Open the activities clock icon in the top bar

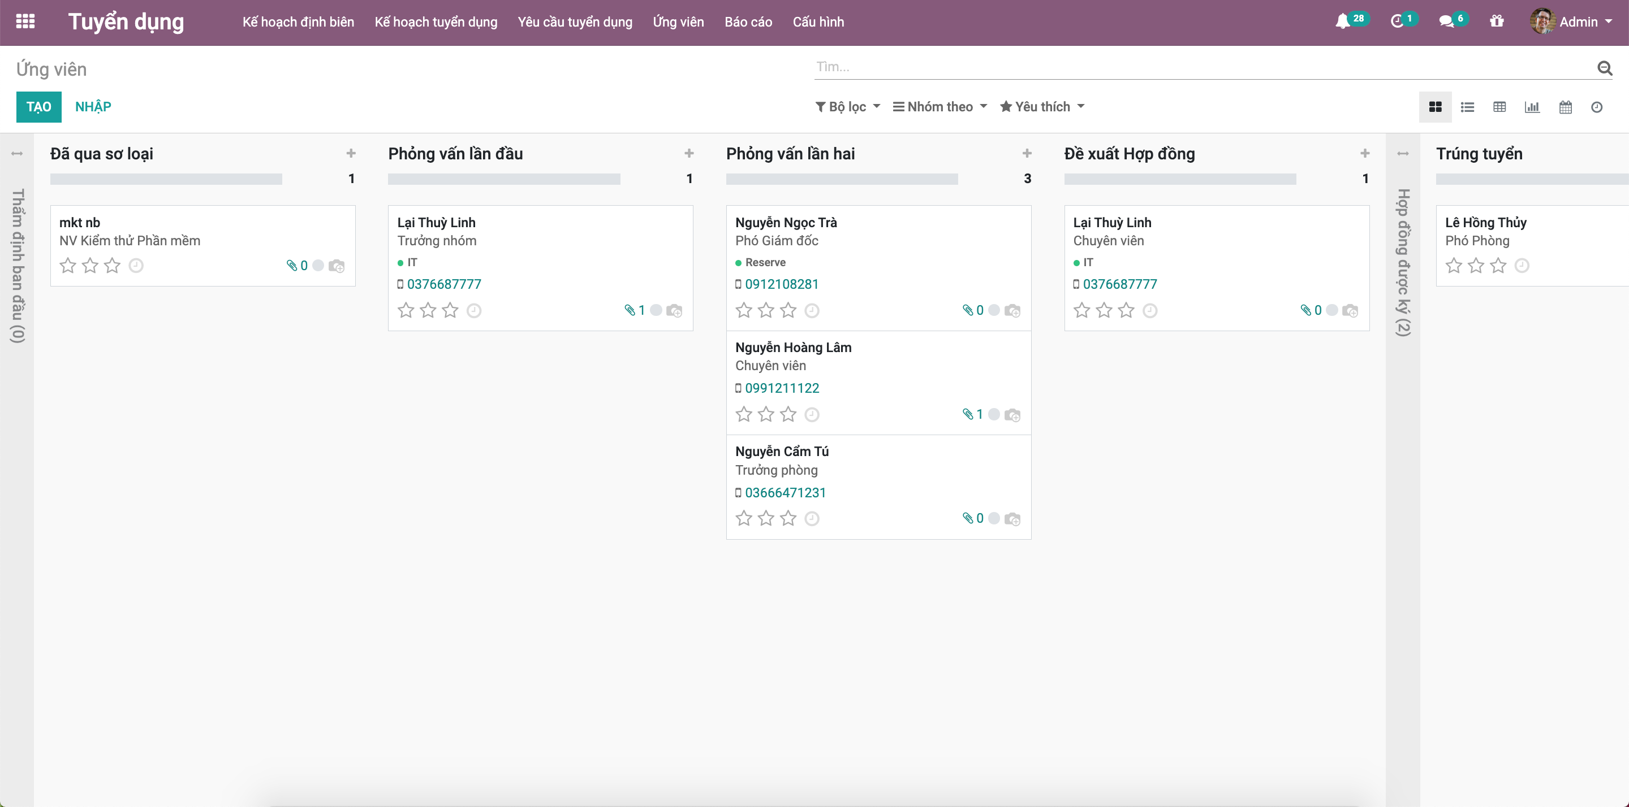[x=1397, y=21]
